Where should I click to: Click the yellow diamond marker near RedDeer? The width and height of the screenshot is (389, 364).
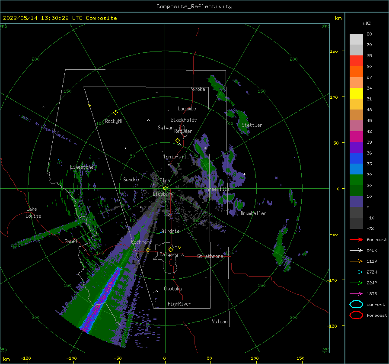point(178,141)
